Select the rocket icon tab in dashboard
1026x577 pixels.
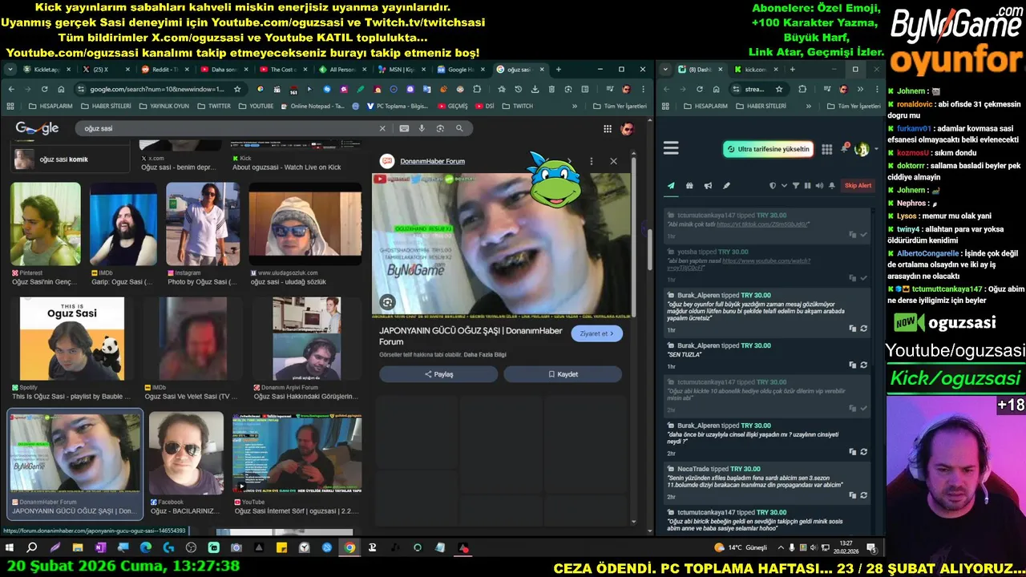(726, 185)
